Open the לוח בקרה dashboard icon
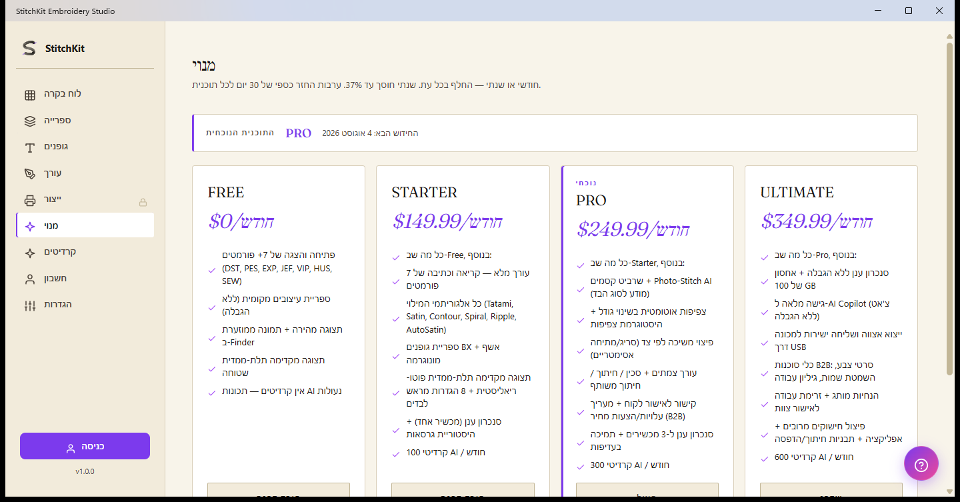Viewport: 960px width, 502px height. click(29, 95)
